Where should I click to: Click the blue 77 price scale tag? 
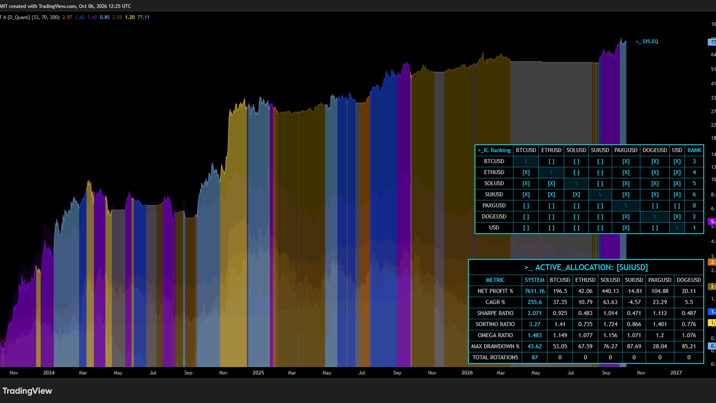[x=712, y=42]
